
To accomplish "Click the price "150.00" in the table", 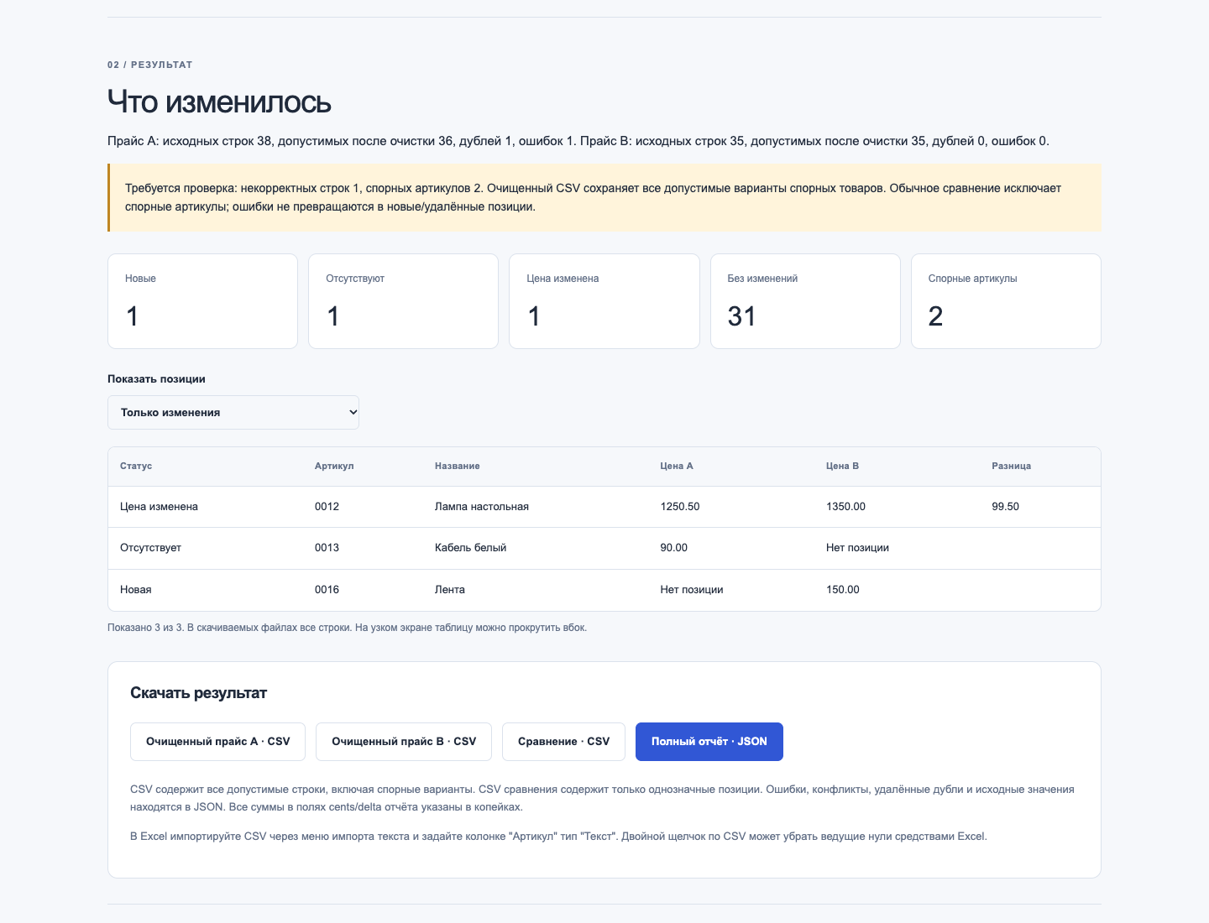I will click(x=843, y=590).
